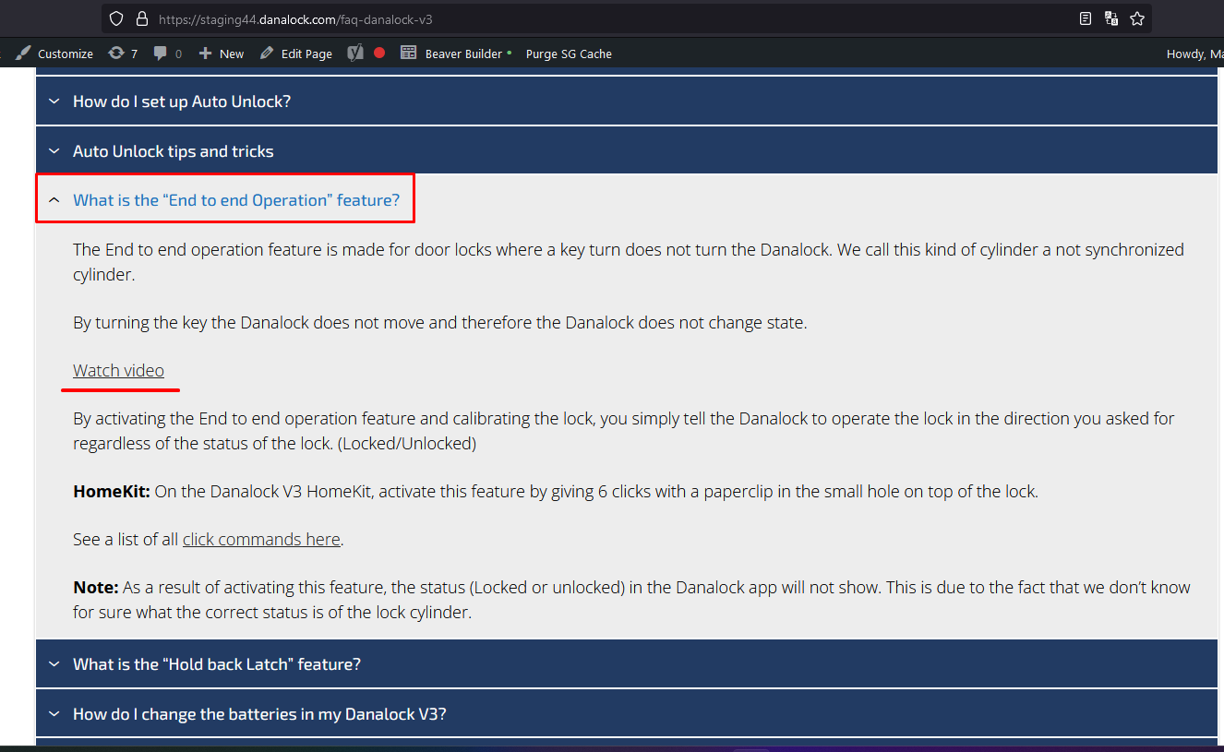The width and height of the screenshot is (1224, 752).
Task: Open reader view icon in address bar
Action: [1086, 18]
